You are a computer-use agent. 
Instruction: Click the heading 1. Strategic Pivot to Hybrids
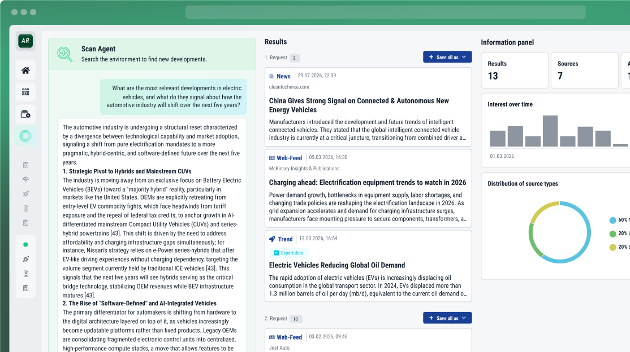pos(127,171)
